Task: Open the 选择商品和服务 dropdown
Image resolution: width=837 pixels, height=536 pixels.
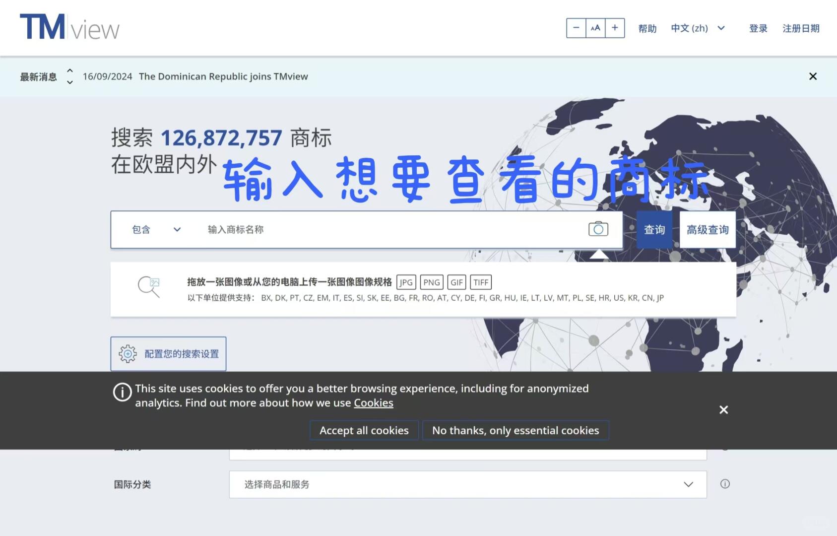Action: [x=468, y=484]
